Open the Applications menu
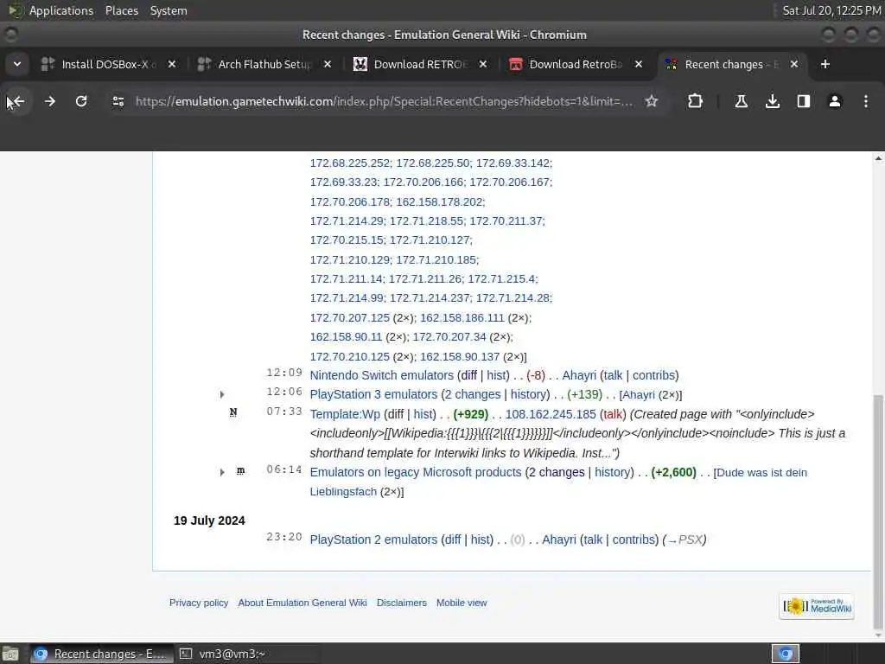 click(61, 10)
